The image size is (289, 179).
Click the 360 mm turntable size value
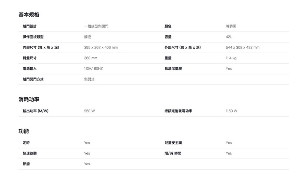(x=91, y=58)
